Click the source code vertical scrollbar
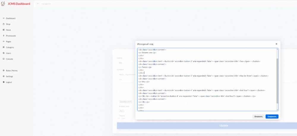The width and height of the screenshot is (297, 136). tap(277, 80)
